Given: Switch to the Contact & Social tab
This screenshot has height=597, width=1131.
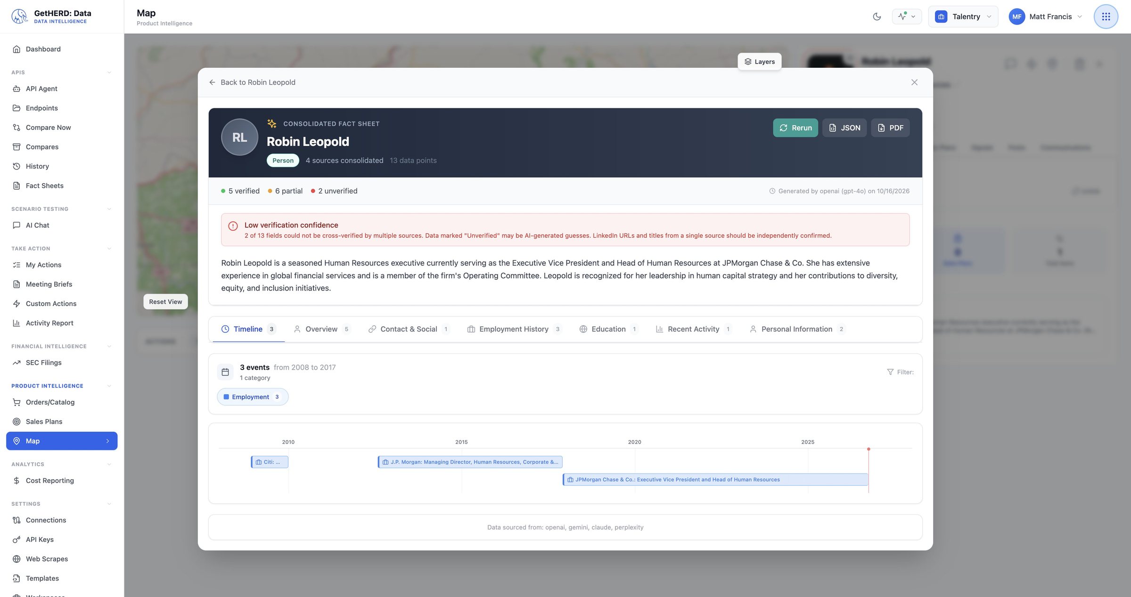Looking at the screenshot, I should pos(409,329).
